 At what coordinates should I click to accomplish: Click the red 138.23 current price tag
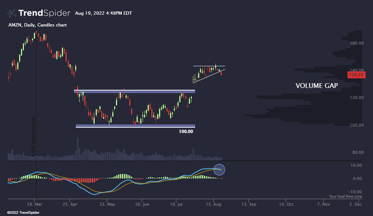point(356,75)
